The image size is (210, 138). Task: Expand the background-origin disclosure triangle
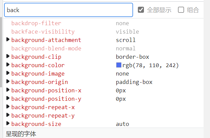click(8, 82)
